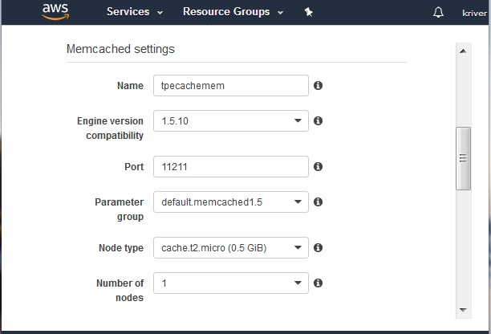
Task: Open the notifications bell
Action: (438, 13)
